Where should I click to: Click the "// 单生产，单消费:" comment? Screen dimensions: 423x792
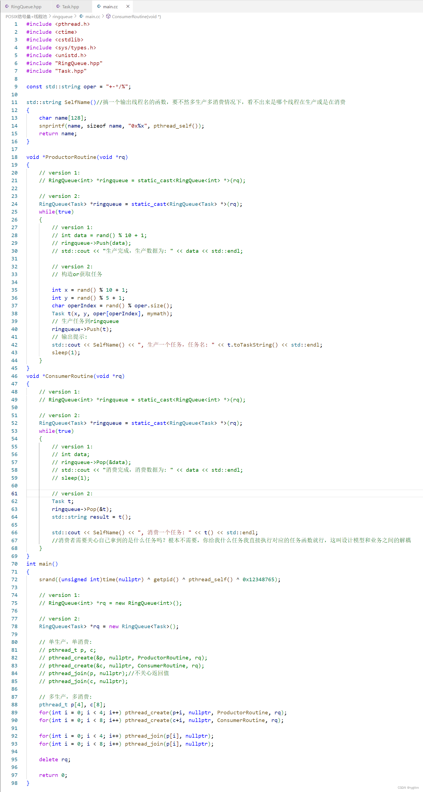pyautogui.click(x=66, y=642)
